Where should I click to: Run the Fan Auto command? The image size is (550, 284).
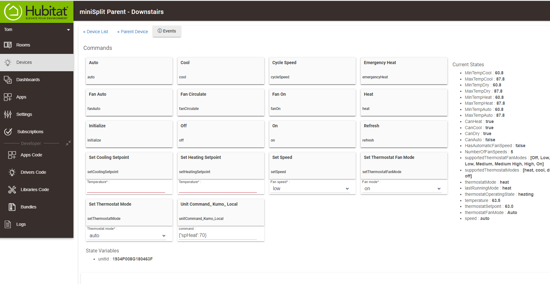click(x=129, y=102)
